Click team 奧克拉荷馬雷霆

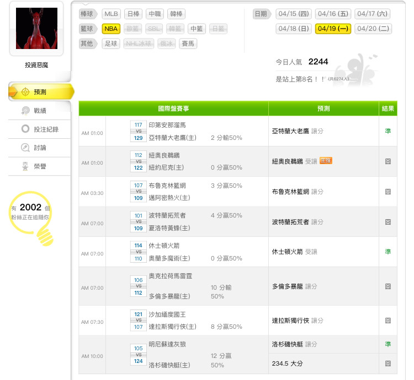click(x=171, y=276)
